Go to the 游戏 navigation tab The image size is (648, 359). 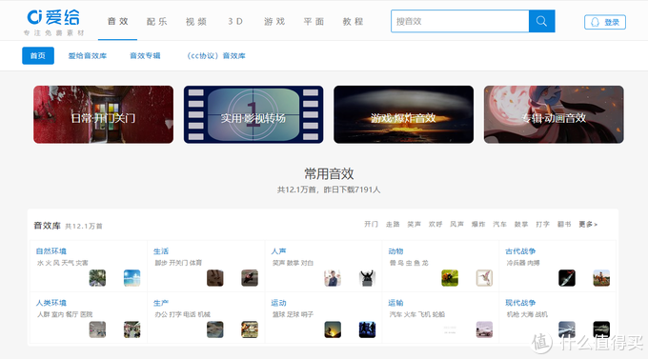tap(274, 22)
